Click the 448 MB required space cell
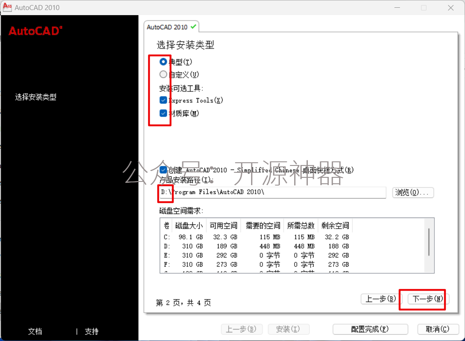The height and width of the screenshot is (341, 465). pos(270,246)
